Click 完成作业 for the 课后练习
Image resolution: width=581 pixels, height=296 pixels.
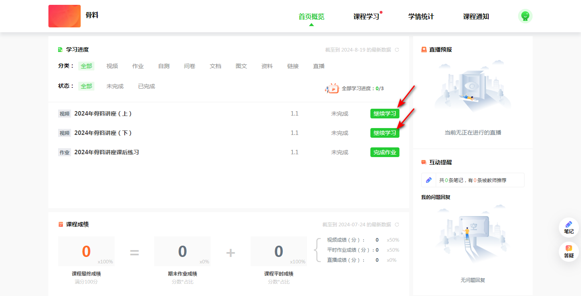tap(385, 152)
